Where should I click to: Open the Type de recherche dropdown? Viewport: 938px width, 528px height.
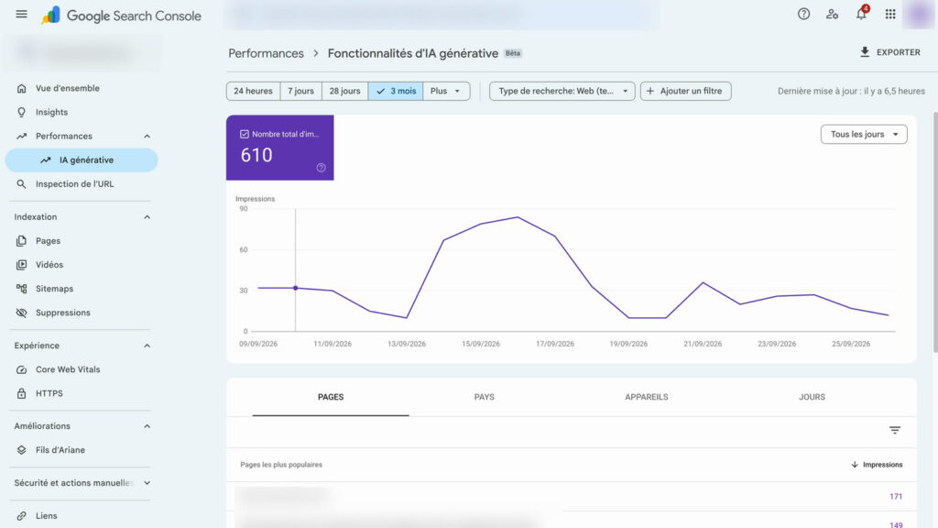click(x=562, y=91)
